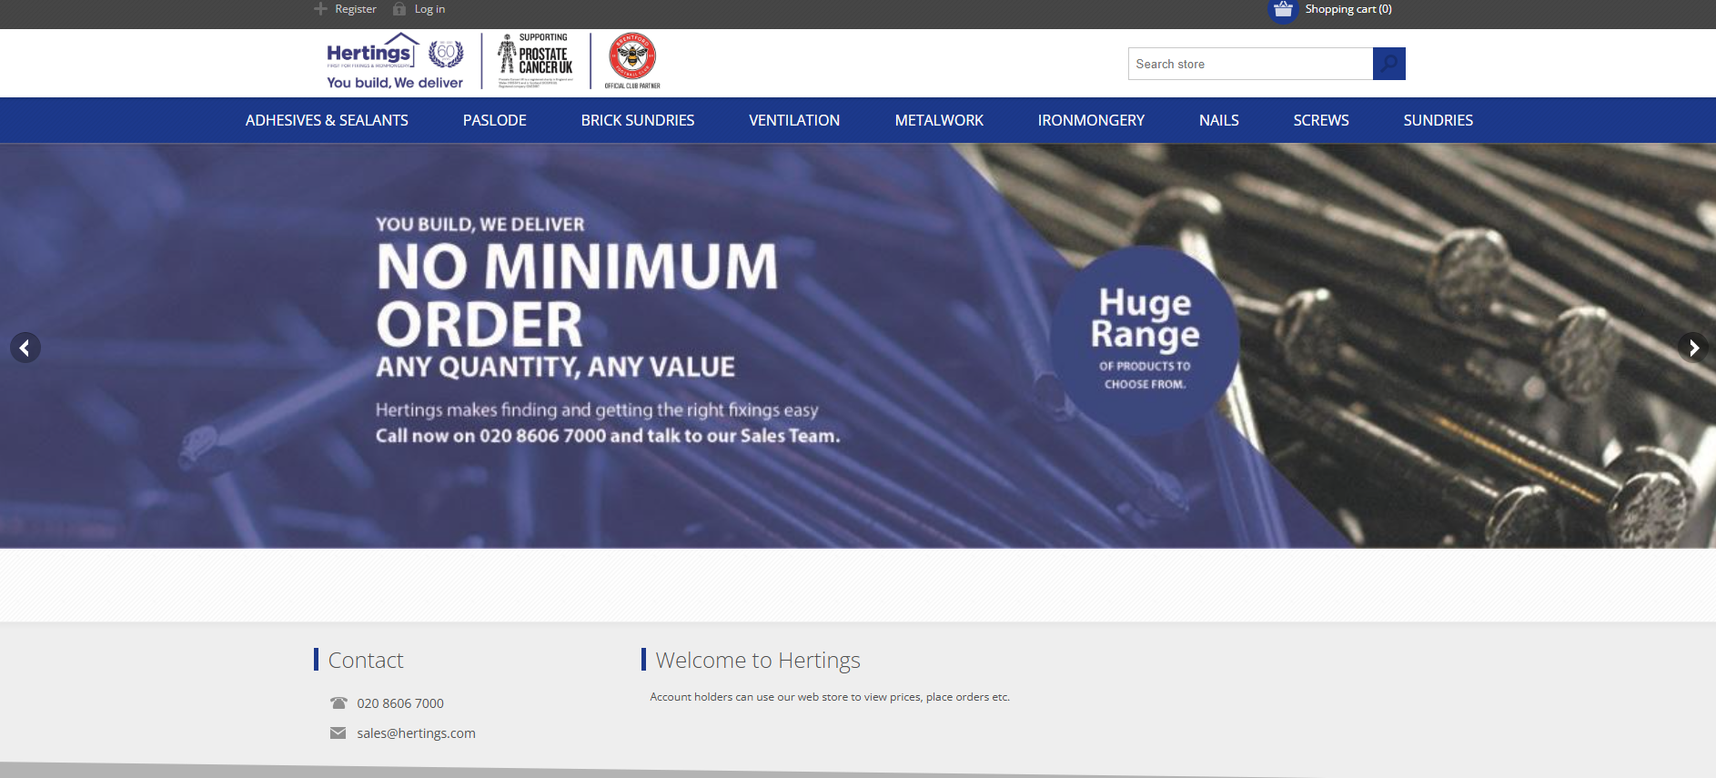Go to the Ironmongery category
This screenshot has width=1716, height=778.
point(1091,120)
